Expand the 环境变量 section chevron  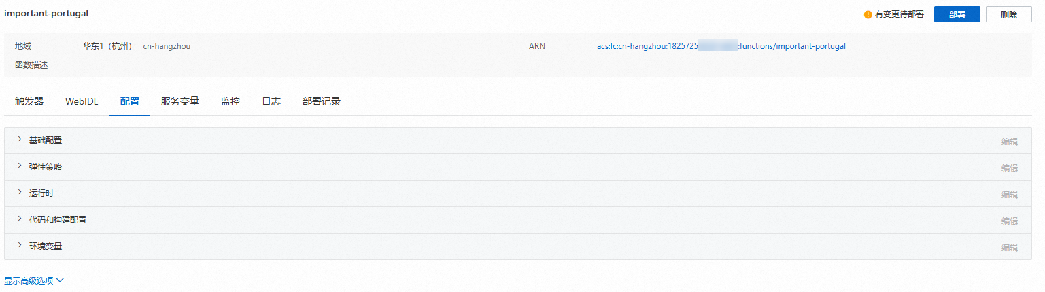(20, 245)
